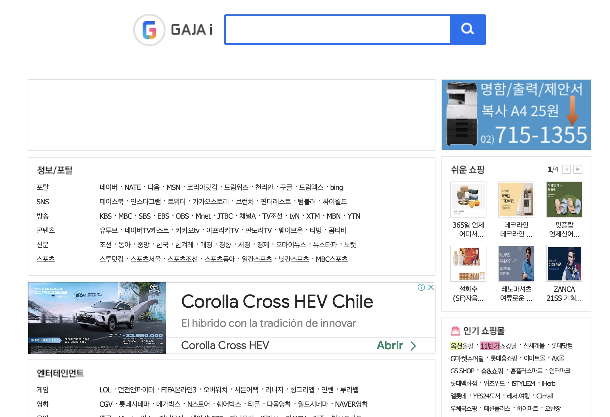Open 네이버 portal link
The width and height of the screenshot is (610, 417).
click(109, 188)
